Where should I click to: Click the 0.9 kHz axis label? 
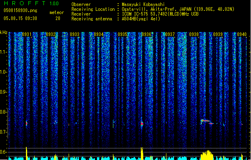pyautogui.click(x=3, y=92)
